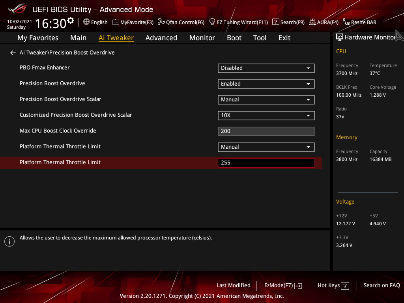Viewport: 404px width, 303px height.
Task: Click the Memory frequency 3800 MHz value
Action: (346, 159)
